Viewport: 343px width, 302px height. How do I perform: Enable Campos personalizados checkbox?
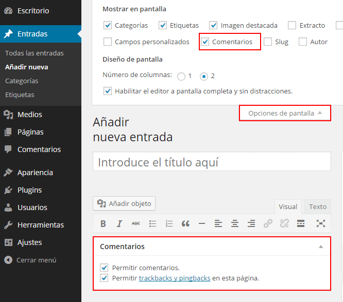pyautogui.click(x=108, y=42)
